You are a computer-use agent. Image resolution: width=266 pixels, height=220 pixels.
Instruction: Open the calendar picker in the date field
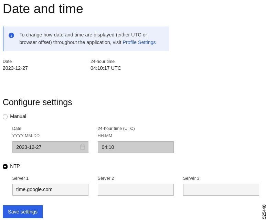point(83,147)
